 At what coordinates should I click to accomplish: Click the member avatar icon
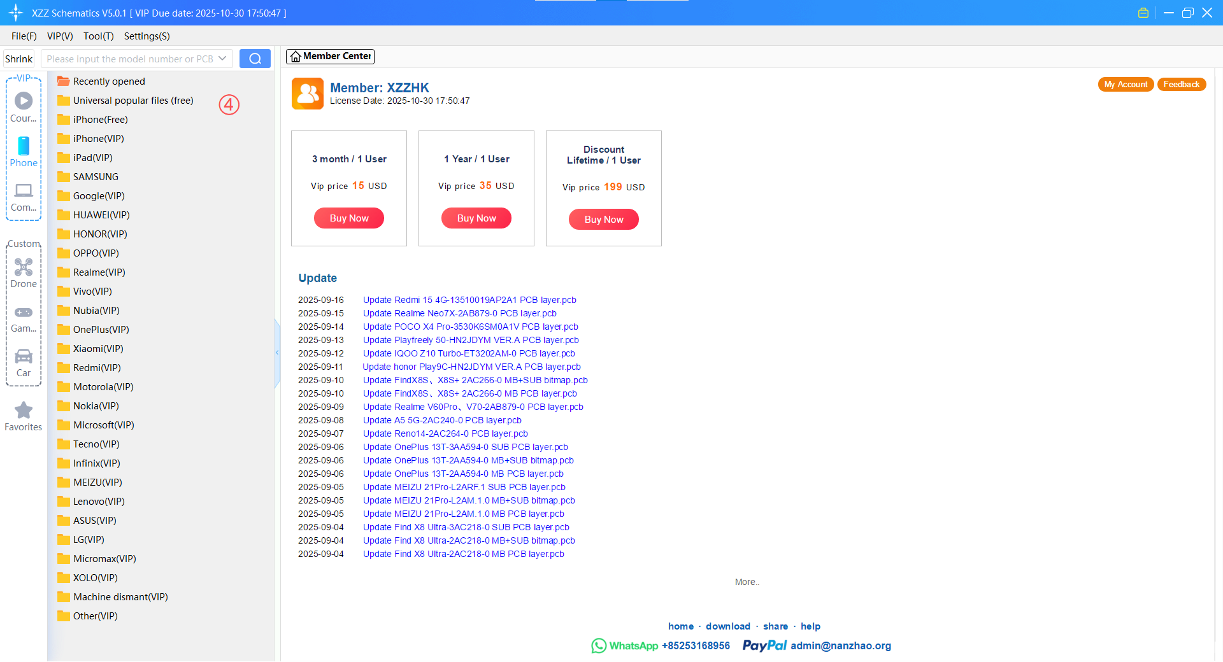click(x=308, y=94)
